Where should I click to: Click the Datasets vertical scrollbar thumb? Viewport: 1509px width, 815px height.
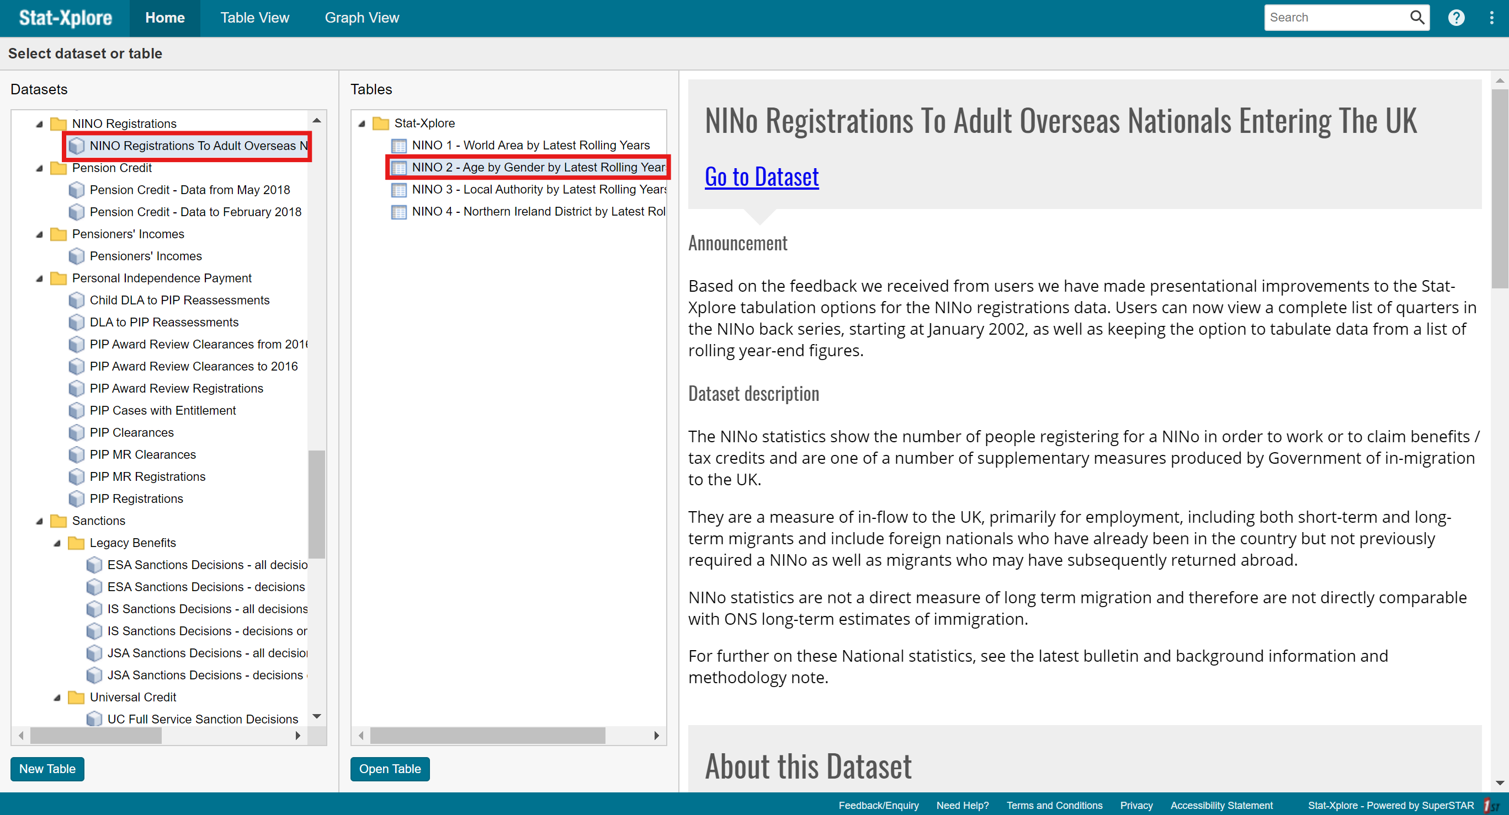[316, 504]
